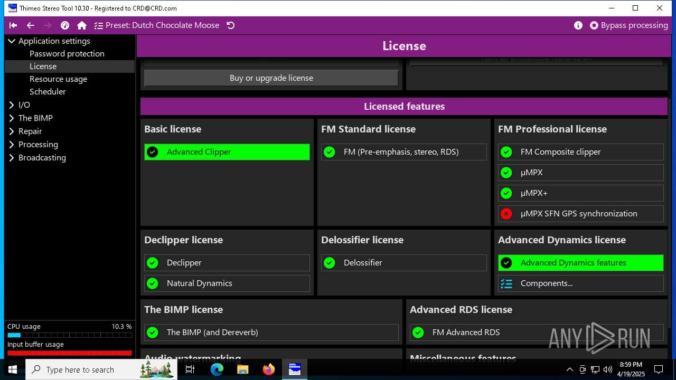Image resolution: width=676 pixels, height=380 pixels.
Task: Launch Microsoft Edge from taskbar
Action: click(x=217, y=369)
